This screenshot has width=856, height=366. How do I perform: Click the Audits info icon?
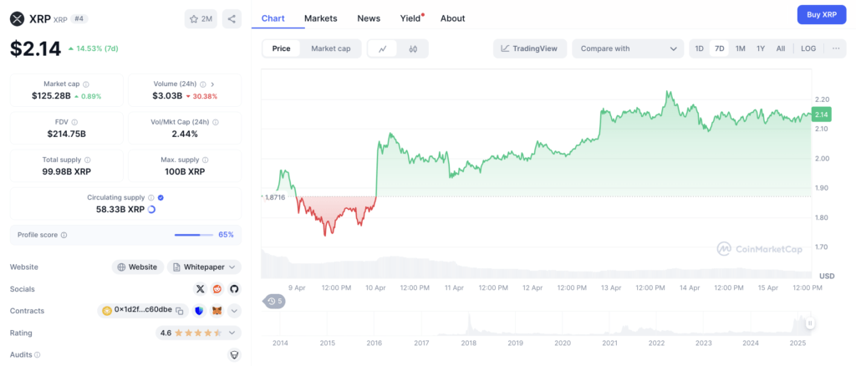(x=38, y=354)
